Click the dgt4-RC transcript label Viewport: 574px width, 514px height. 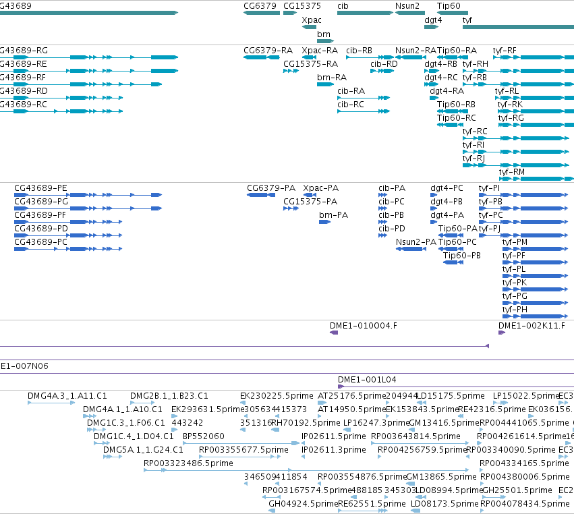point(440,78)
